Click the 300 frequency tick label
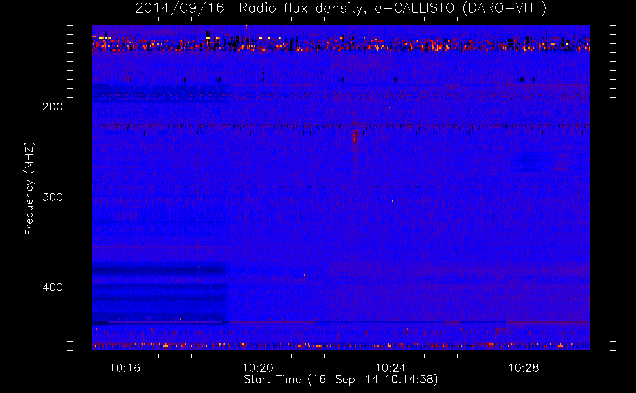The height and width of the screenshot is (393, 636). (52, 197)
